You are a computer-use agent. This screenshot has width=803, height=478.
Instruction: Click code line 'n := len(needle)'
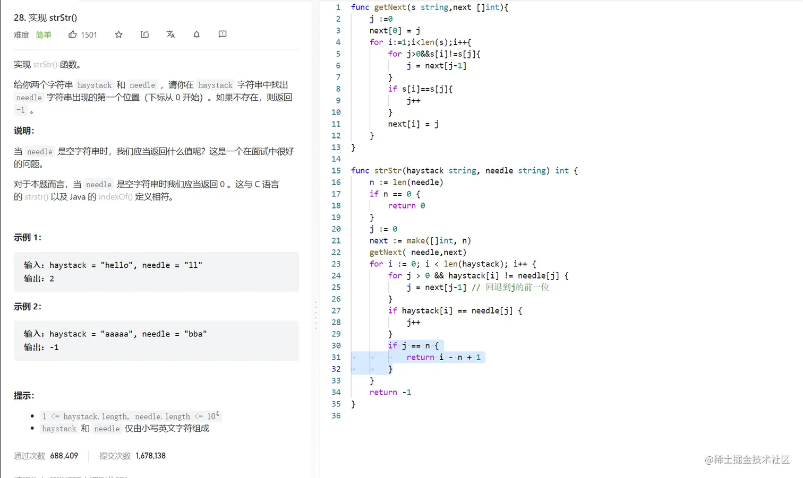point(406,182)
